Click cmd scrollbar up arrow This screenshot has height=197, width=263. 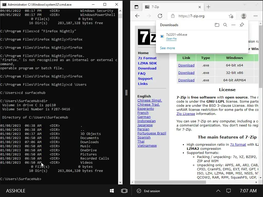click(x=120, y=11)
